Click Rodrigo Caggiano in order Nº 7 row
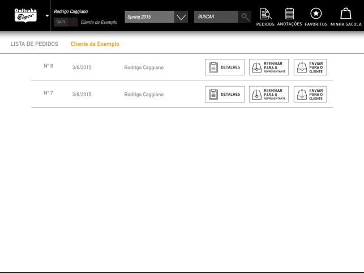Image resolution: width=364 pixels, height=273 pixels. coord(144,95)
